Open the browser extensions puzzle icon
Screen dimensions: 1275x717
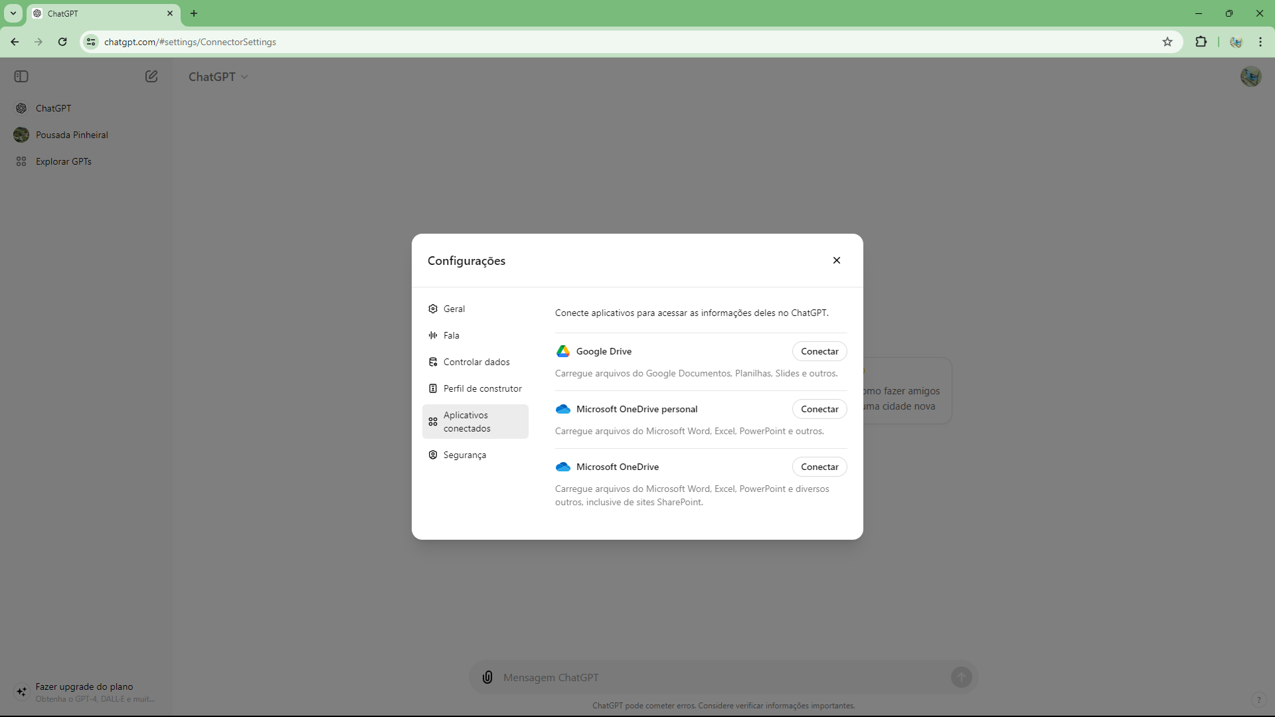pyautogui.click(x=1201, y=42)
